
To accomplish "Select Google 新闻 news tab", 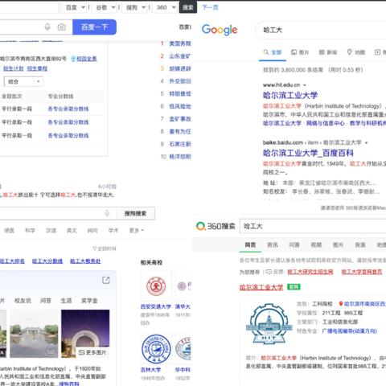I will click(x=327, y=52).
